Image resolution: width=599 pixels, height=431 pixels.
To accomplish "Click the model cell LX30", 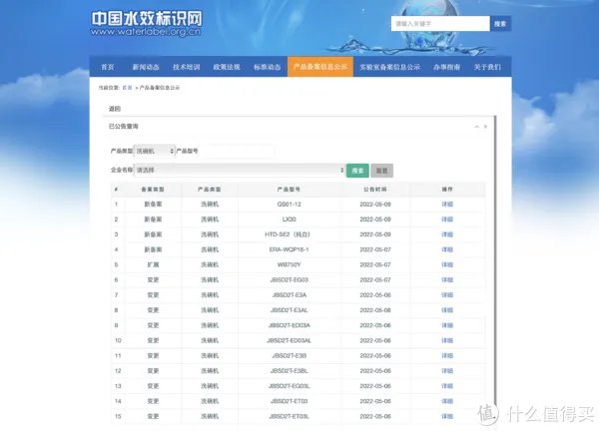I will 290,219.
